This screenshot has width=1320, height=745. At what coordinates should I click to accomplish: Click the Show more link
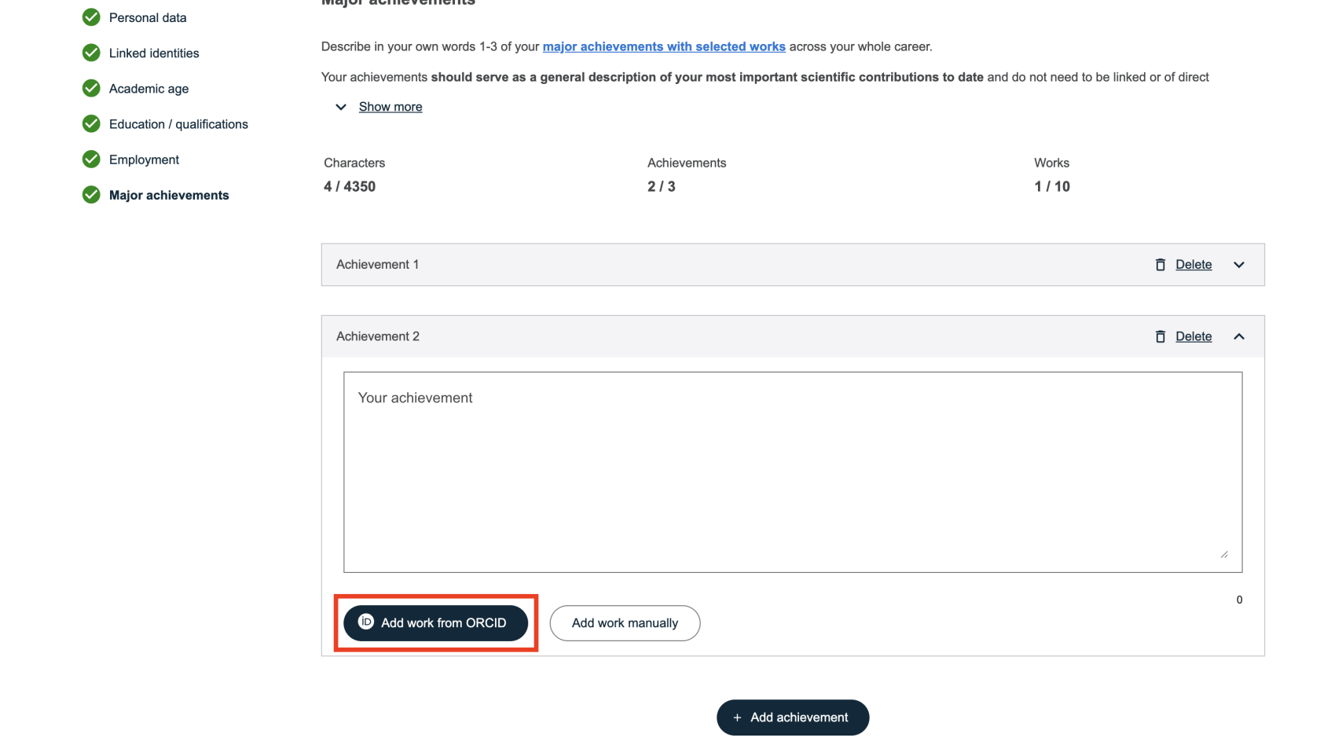coord(390,107)
